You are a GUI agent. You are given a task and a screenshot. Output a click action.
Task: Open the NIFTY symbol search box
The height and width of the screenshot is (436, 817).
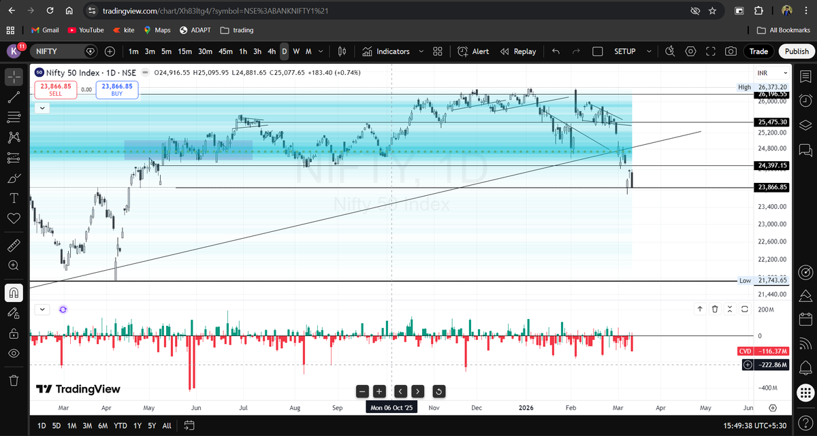click(x=64, y=51)
